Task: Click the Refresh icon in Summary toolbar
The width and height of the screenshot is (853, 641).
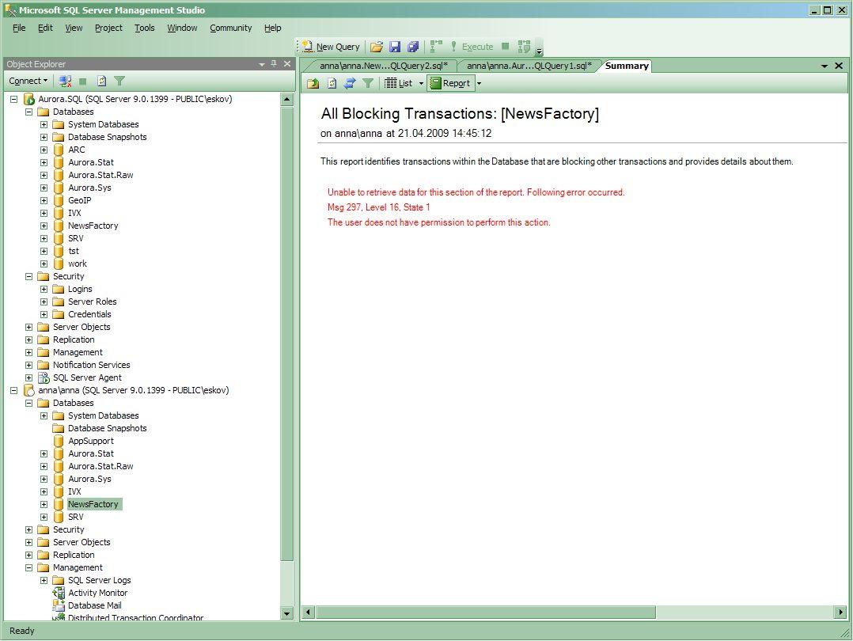Action: (332, 83)
